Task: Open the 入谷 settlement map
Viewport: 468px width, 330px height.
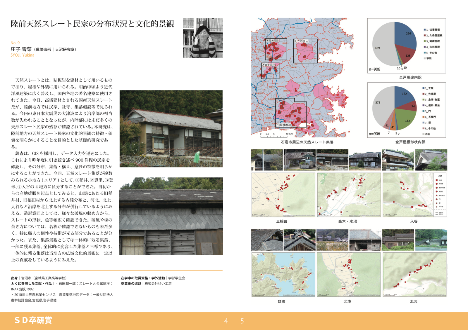Action: [414, 195]
